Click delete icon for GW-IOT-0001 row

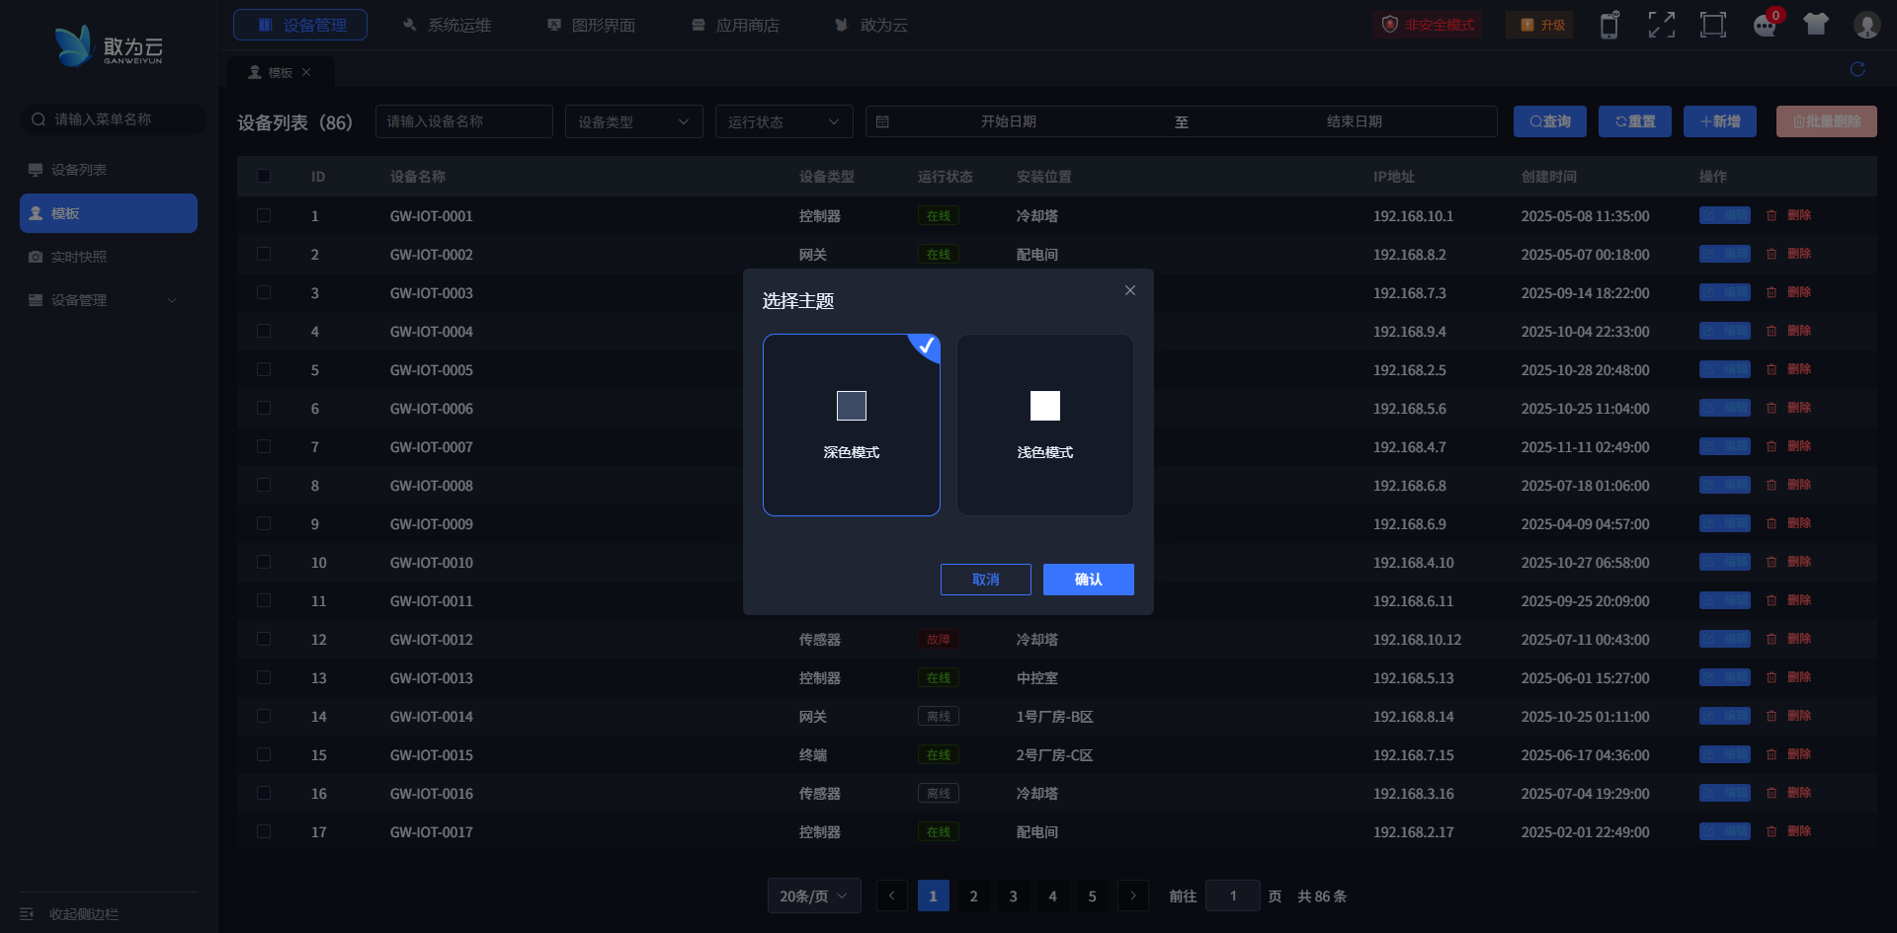(1772, 215)
